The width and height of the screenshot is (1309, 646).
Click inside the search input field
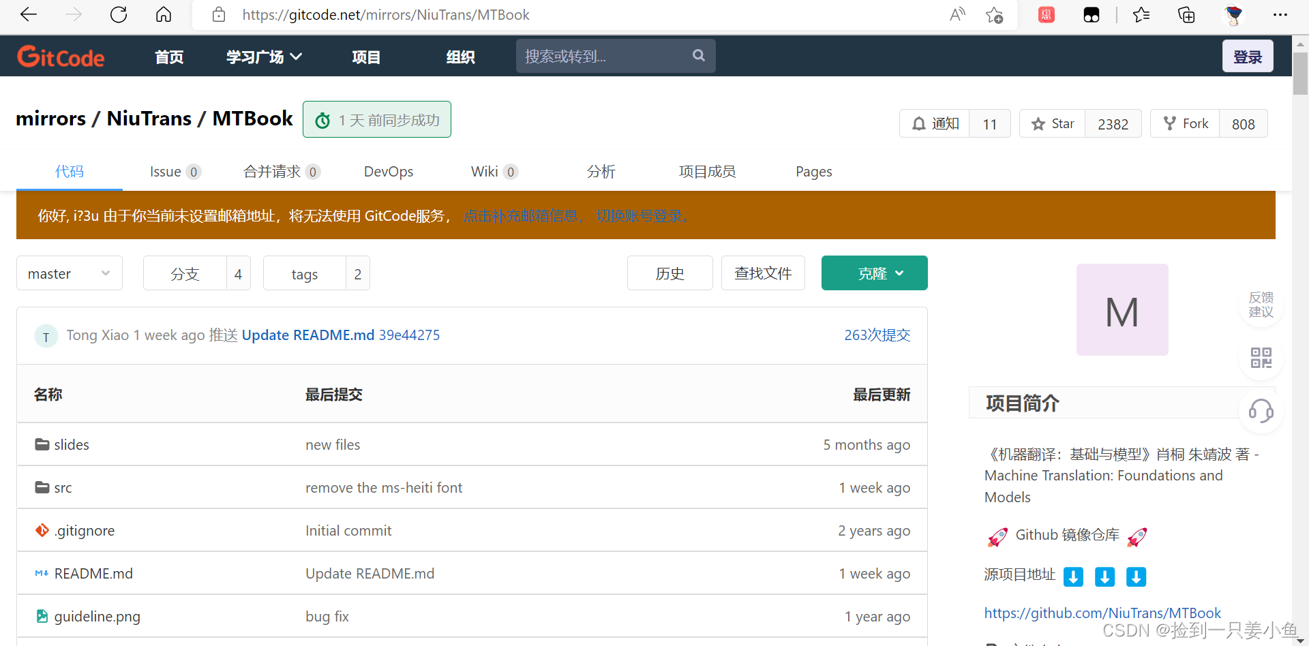600,55
